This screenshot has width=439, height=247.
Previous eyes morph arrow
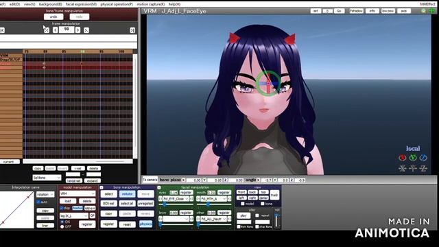coord(161,198)
